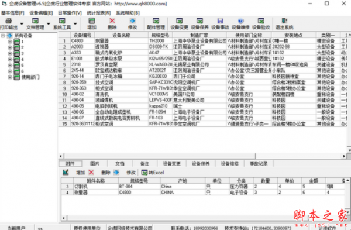Open the 文档管理 toolbar icon

click(35, 21)
